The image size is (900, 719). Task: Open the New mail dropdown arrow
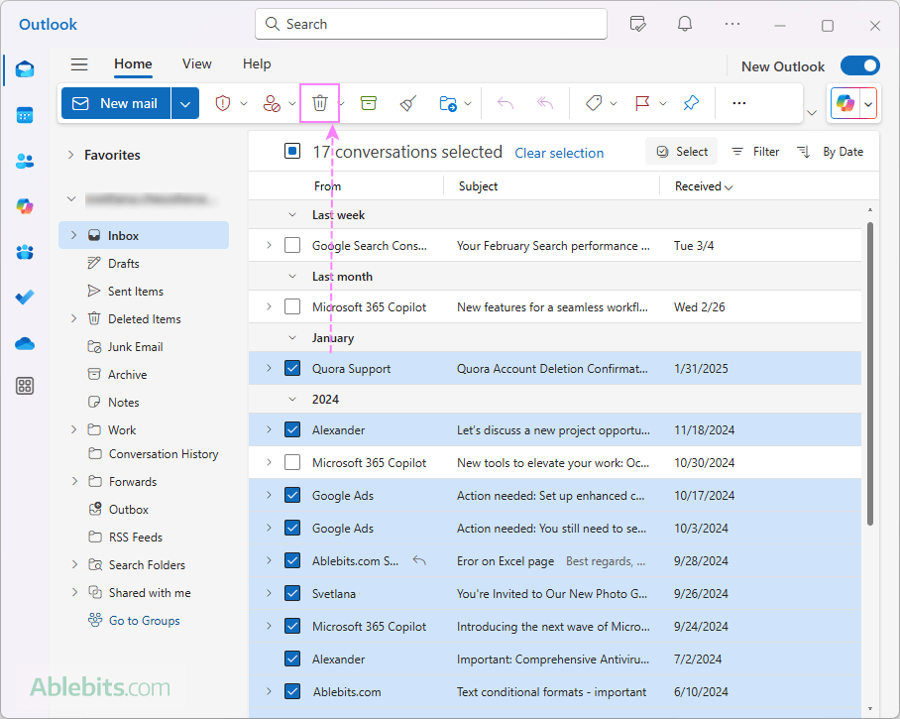click(184, 104)
